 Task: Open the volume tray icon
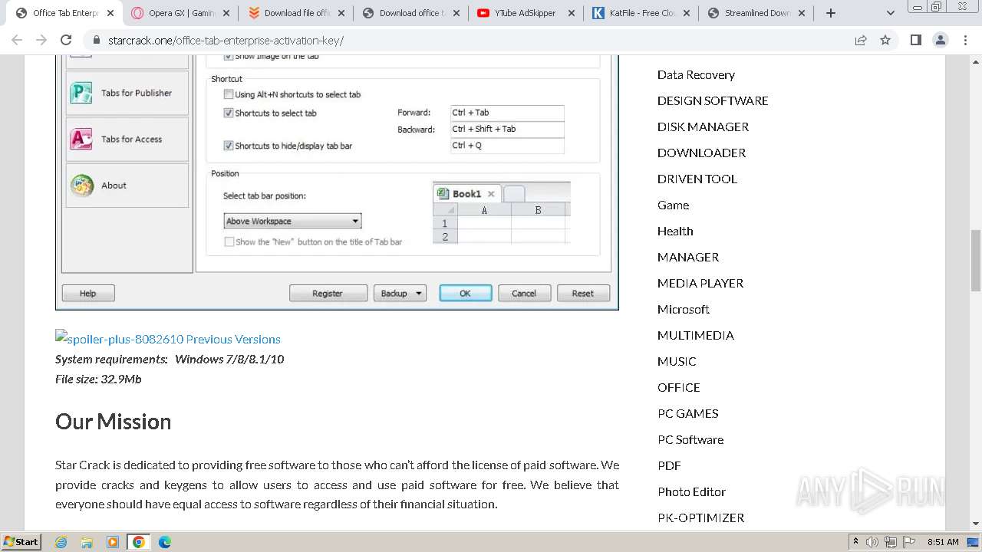pos(872,542)
